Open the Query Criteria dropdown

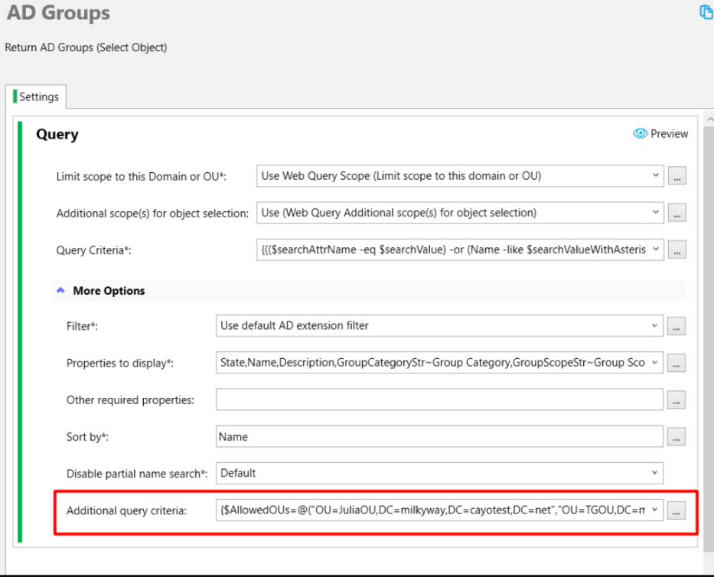coord(460,249)
